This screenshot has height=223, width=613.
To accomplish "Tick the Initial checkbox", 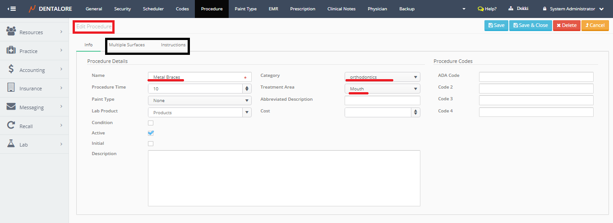I will point(151,143).
